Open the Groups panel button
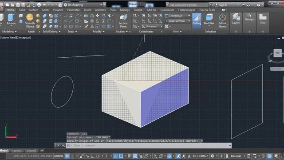This screenshot has width=284, height=160. click(249, 17)
